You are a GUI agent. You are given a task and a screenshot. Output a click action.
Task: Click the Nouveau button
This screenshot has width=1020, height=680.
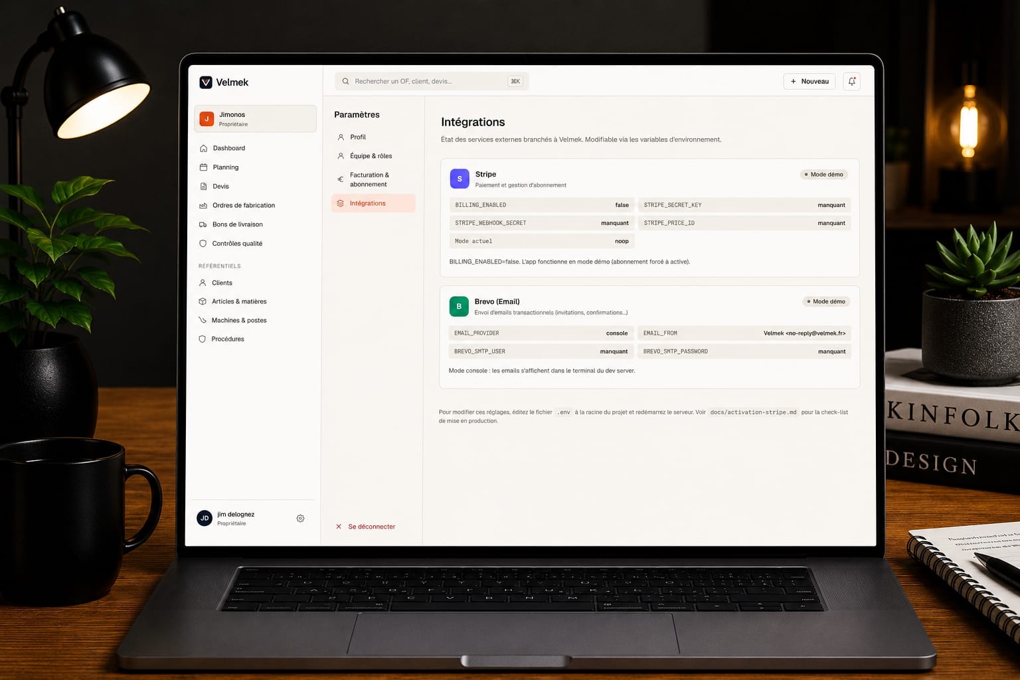click(x=809, y=82)
